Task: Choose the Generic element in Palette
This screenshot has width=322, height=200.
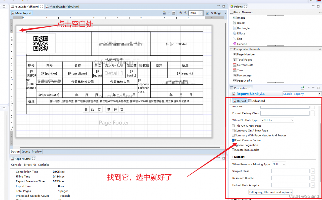Action: point(240,44)
